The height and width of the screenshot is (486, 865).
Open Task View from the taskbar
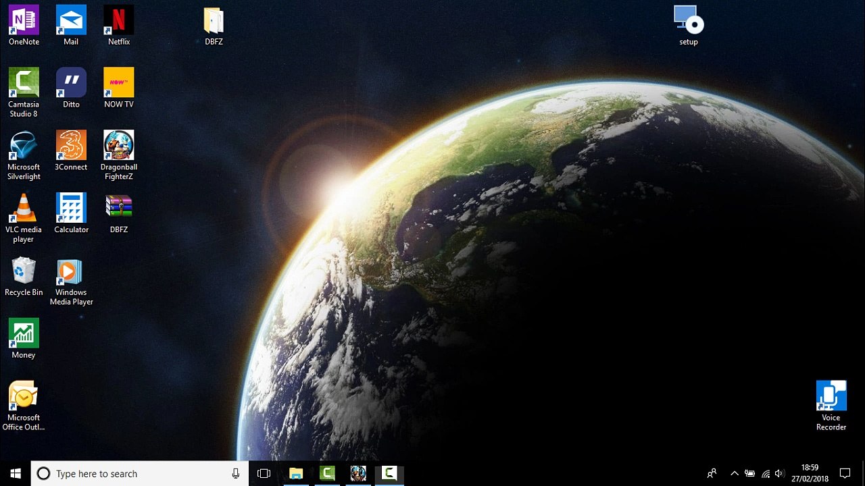(x=264, y=473)
